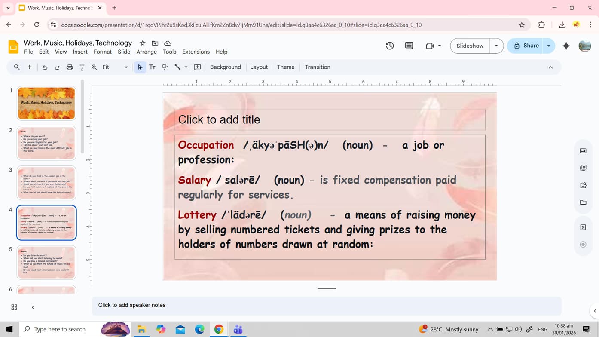Click the Undo icon
599x337 pixels.
coord(46,67)
